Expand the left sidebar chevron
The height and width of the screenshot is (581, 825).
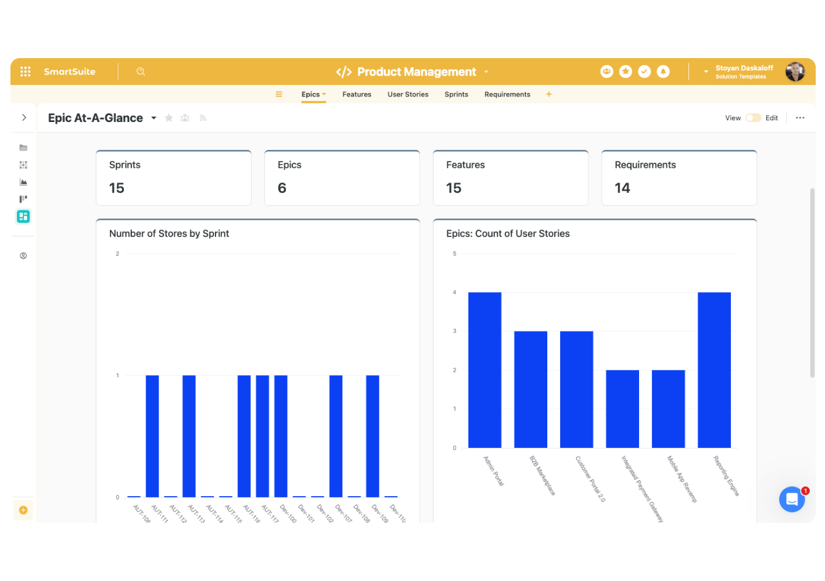[24, 117]
